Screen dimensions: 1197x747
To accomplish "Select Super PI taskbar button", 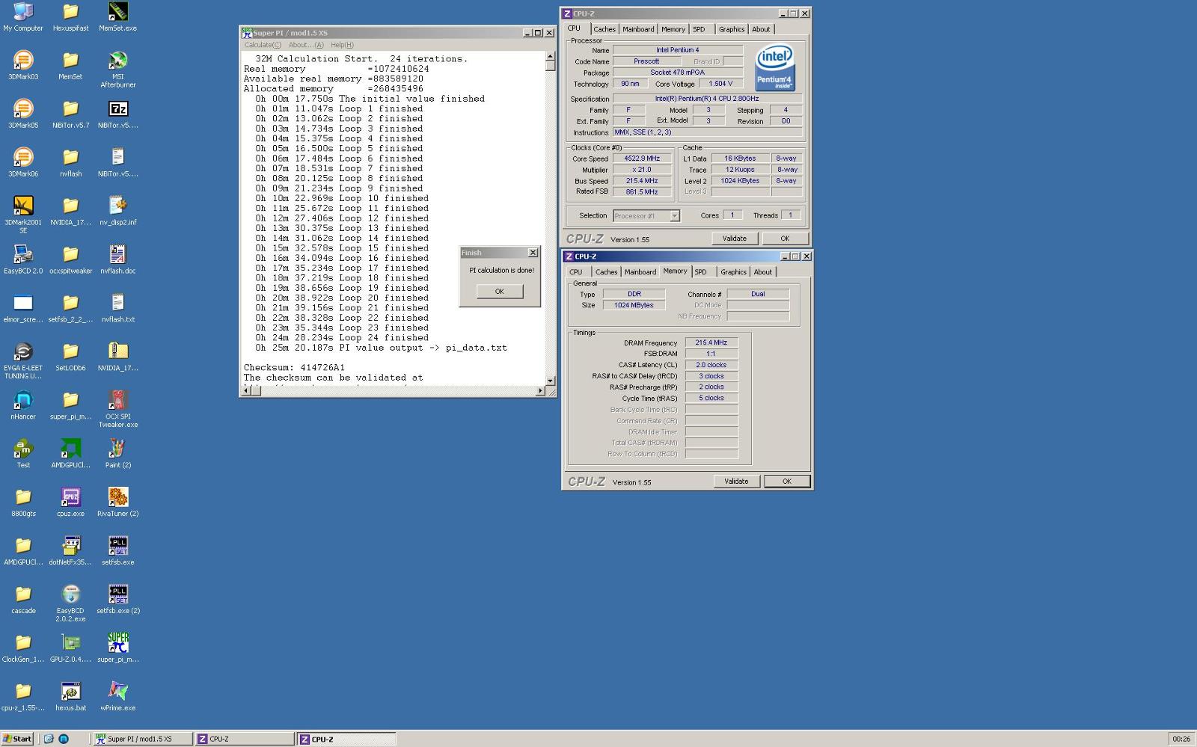I will (x=142, y=739).
